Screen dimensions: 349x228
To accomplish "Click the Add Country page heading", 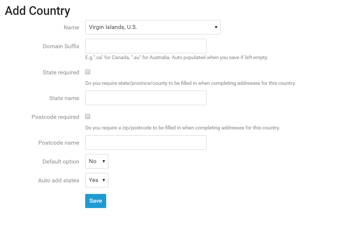I will click(x=37, y=11).
